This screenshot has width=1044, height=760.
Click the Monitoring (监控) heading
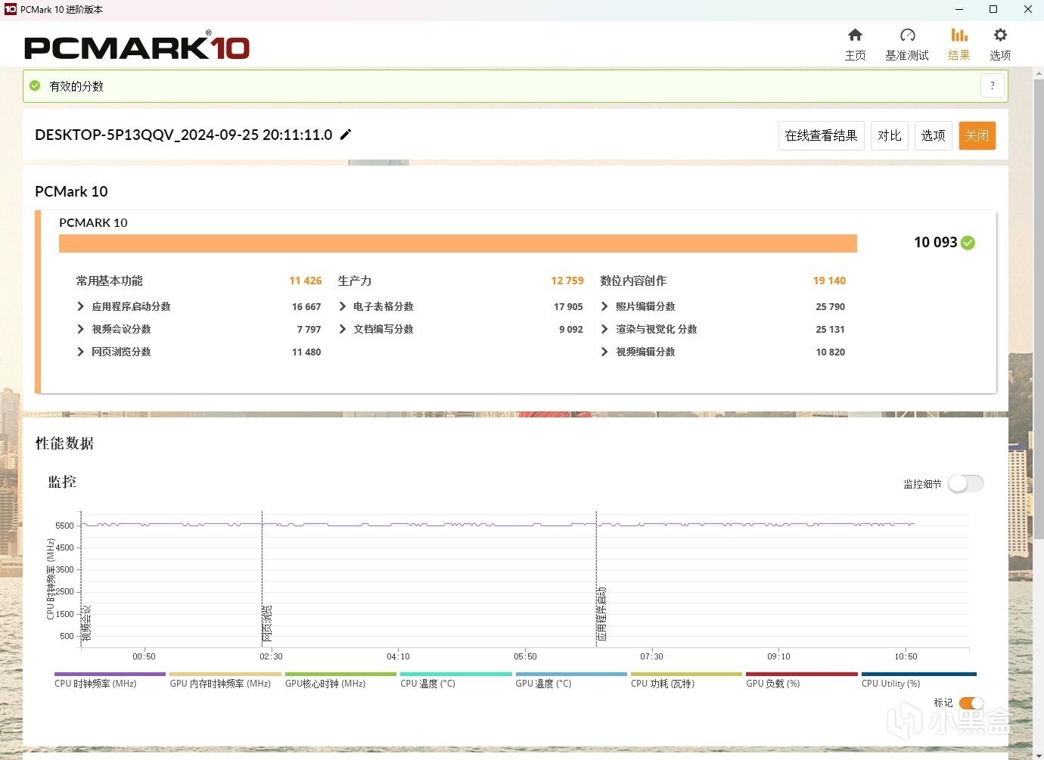[62, 482]
